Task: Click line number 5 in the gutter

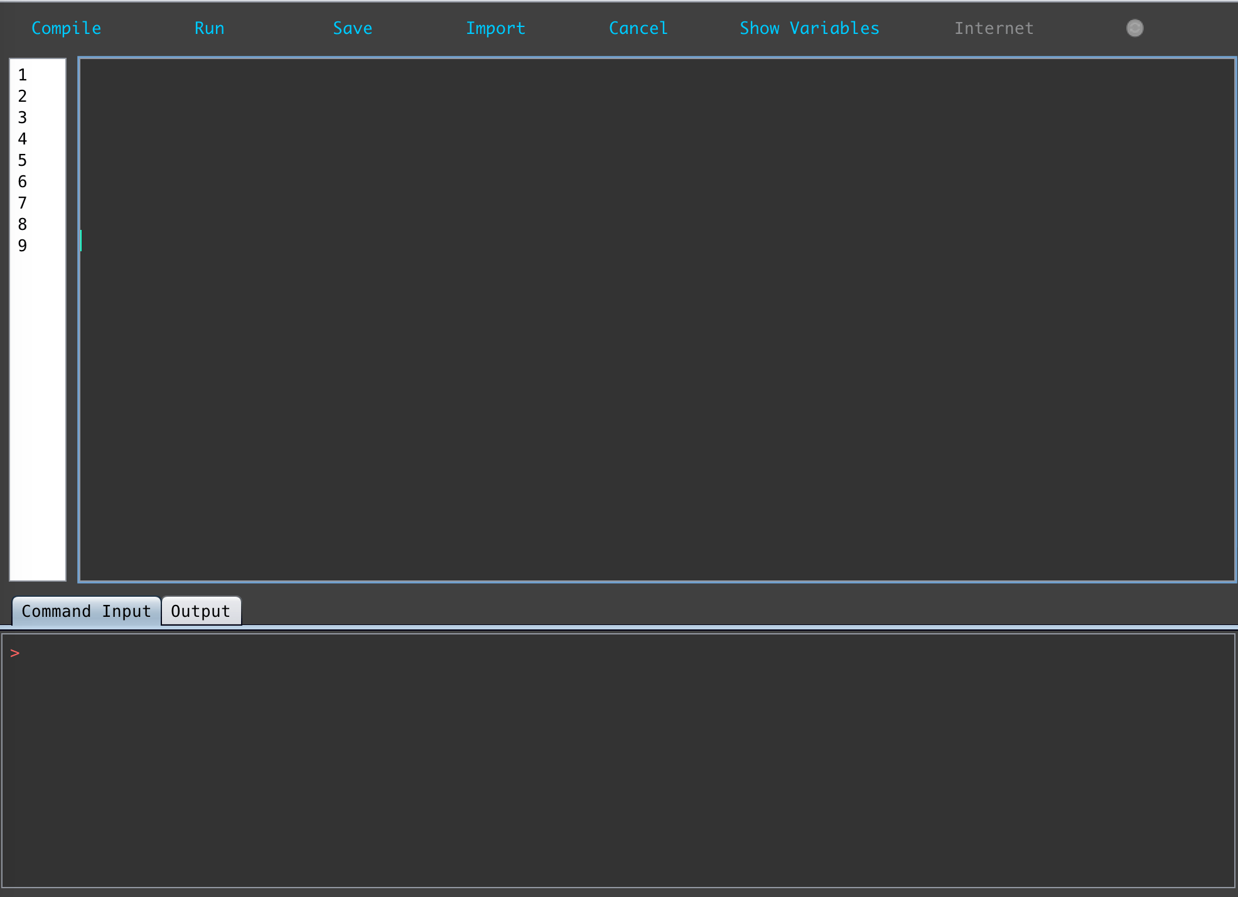Action: point(22,161)
